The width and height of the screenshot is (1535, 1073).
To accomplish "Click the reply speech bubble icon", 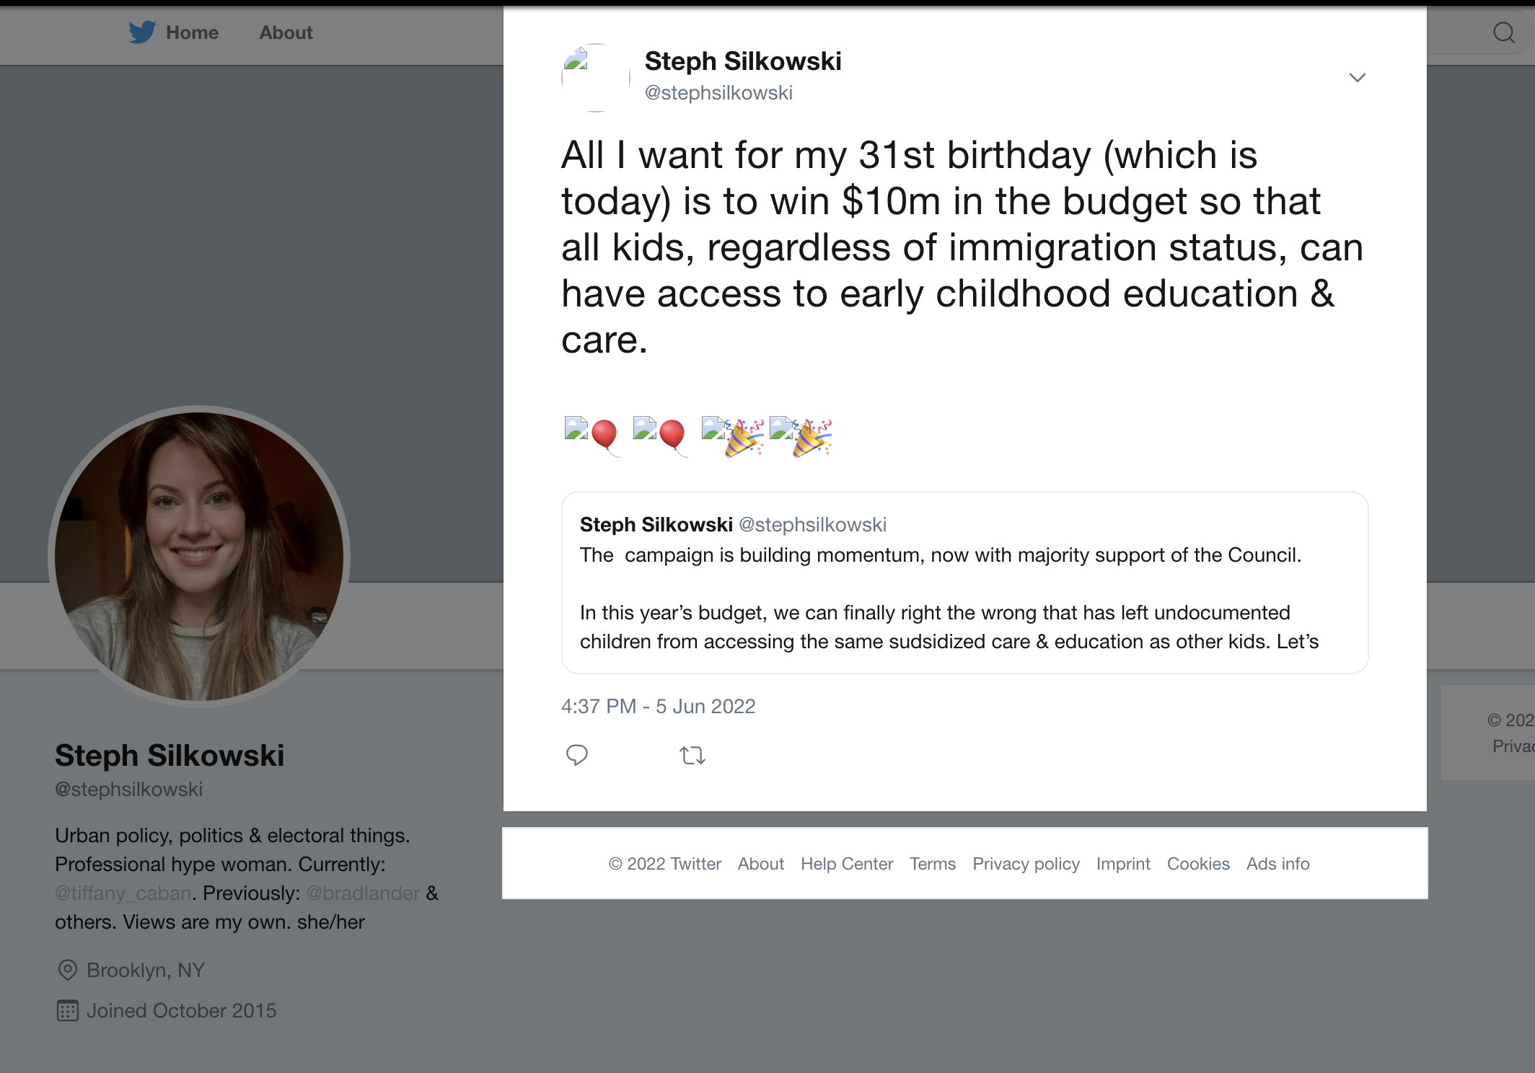I will coord(577,755).
